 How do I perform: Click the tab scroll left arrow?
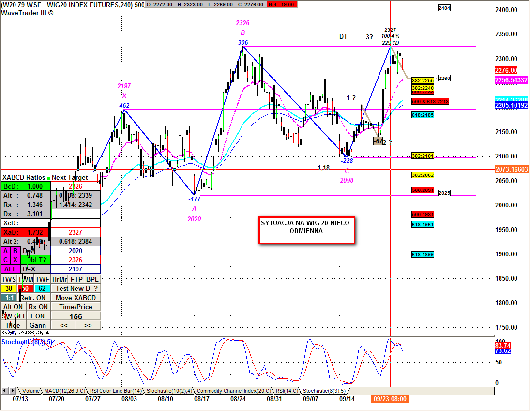[x=5, y=391]
